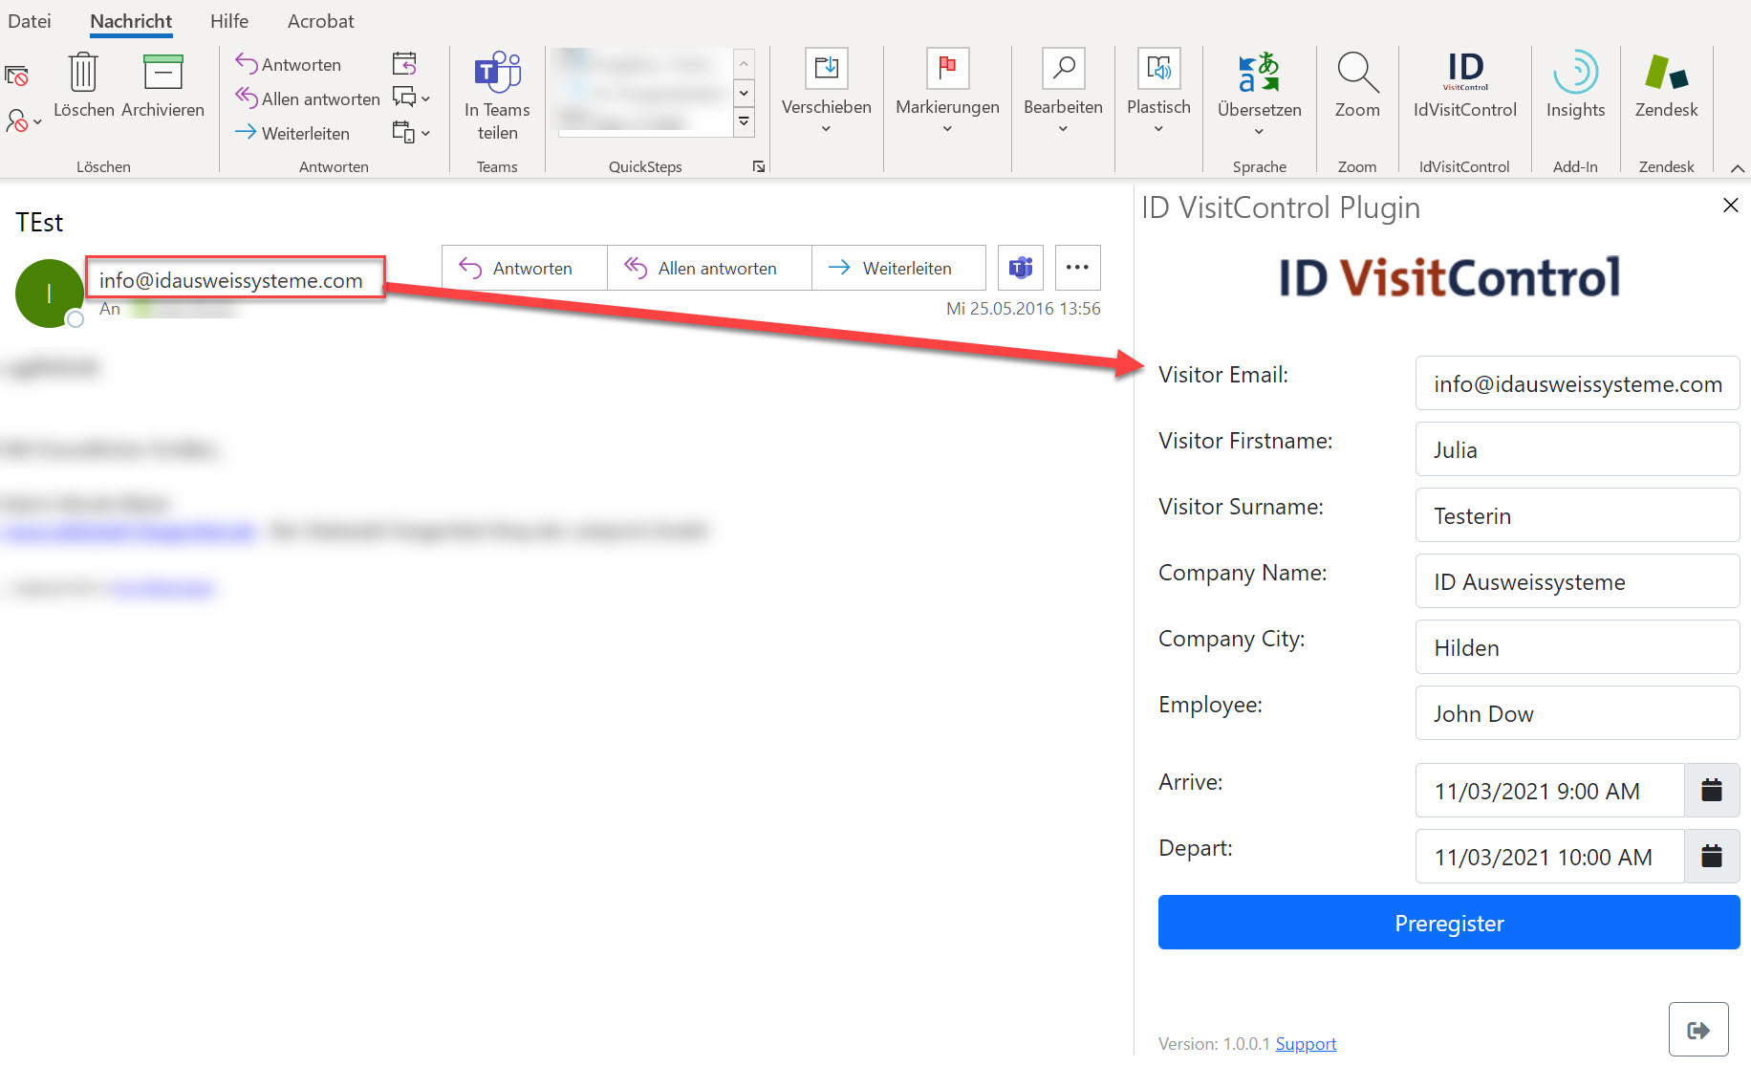Click the reply with meeting icon
This screenshot has height=1067, width=1751.
pyautogui.click(x=404, y=64)
